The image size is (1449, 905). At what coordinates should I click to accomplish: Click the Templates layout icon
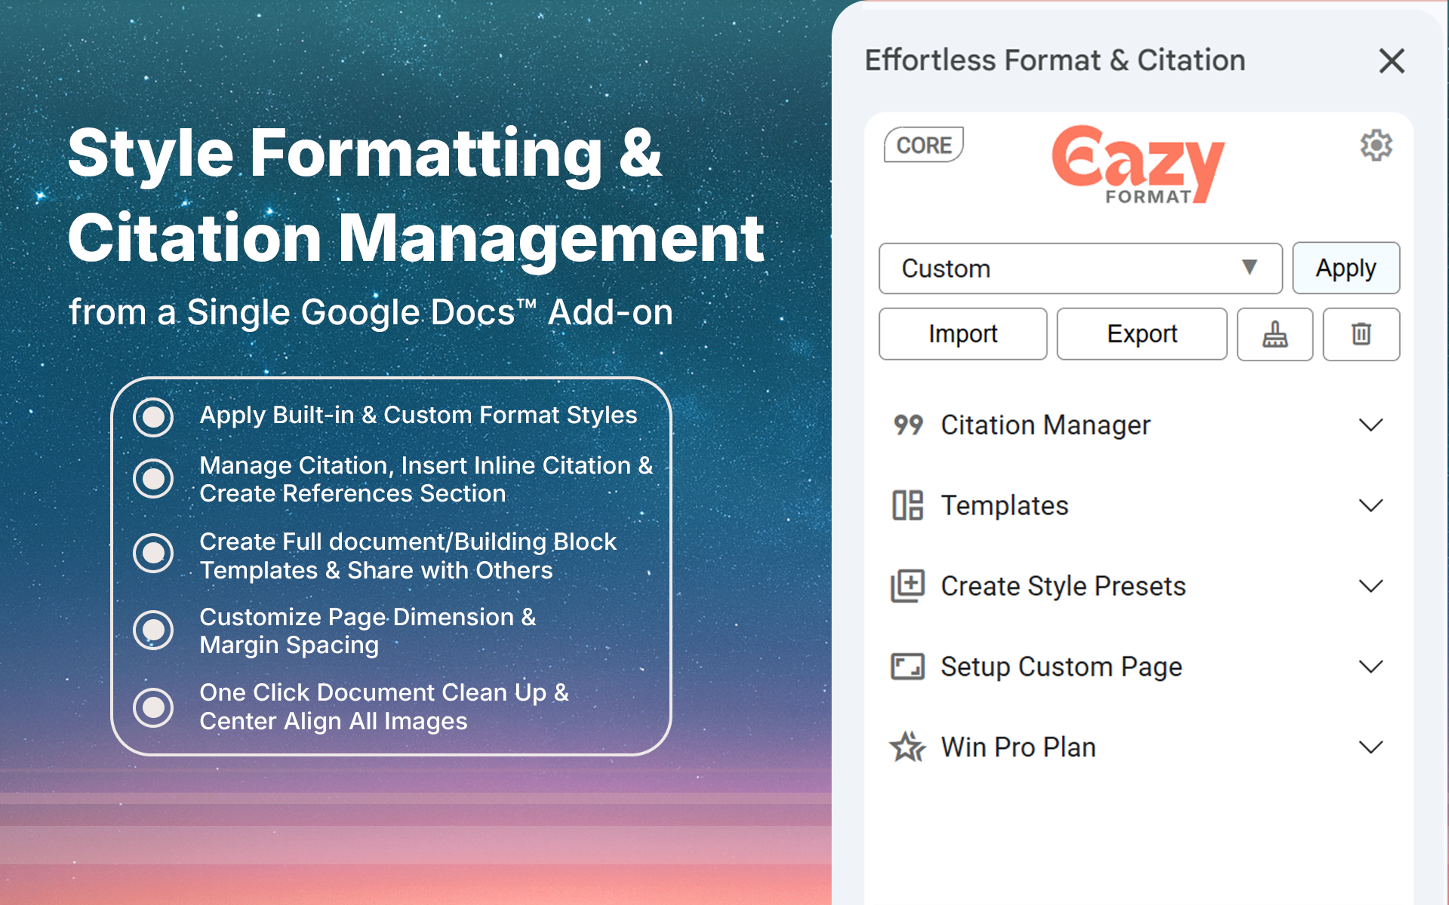click(x=908, y=505)
